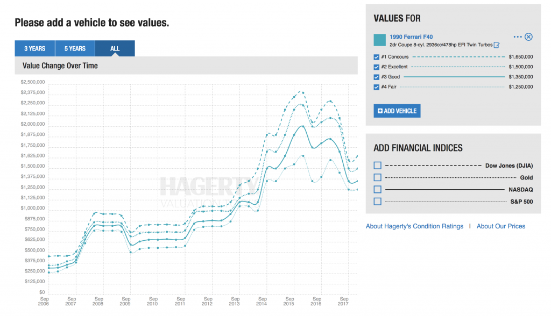
Task: Open the three-dots options for Ferrari F40
Action: 517,37
